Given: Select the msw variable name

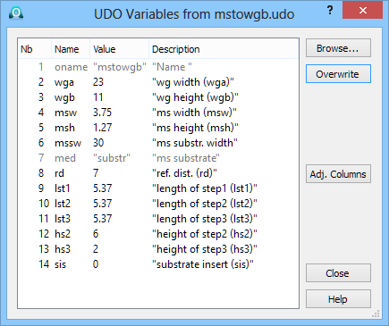Looking at the screenshot, I should pyautogui.click(x=65, y=113).
